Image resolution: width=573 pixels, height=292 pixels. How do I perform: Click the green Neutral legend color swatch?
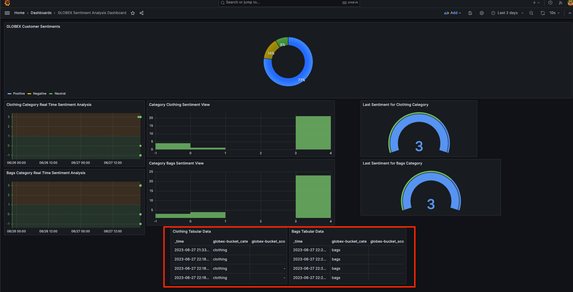coord(51,94)
